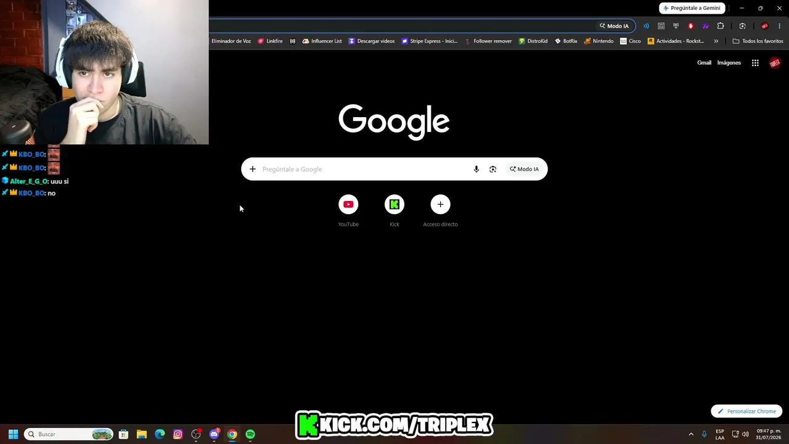Image resolution: width=789 pixels, height=444 pixels.
Task: Open the Nintendo bookmark
Action: 599,41
